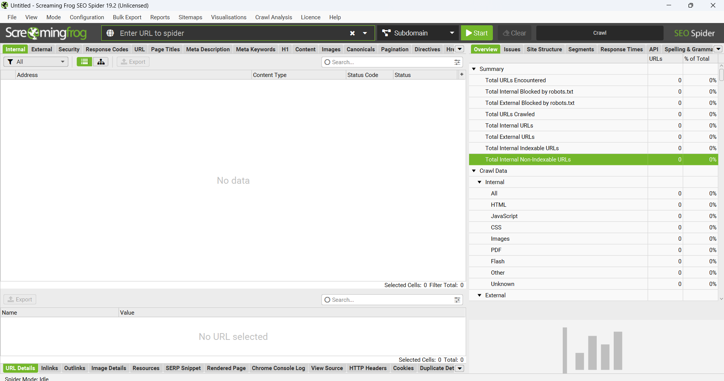Add a column with the plus icon
724x381 pixels.
tap(462, 75)
